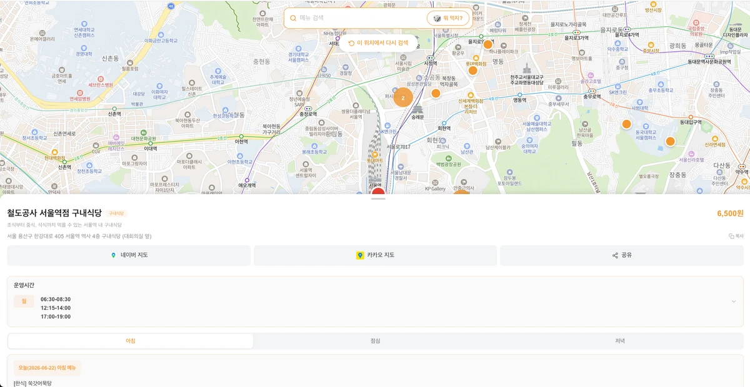The height and width of the screenshot is (387, 750).
Task: Click the 명동역 station label on the map
Action: click(x=519, y=100)
